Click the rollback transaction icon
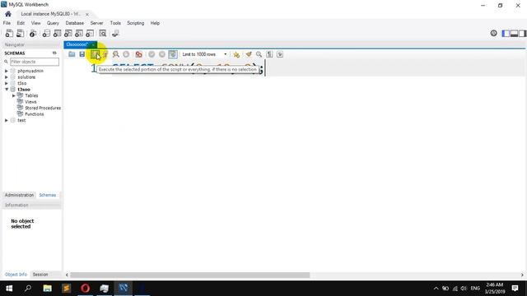 [x=162, y=54]
